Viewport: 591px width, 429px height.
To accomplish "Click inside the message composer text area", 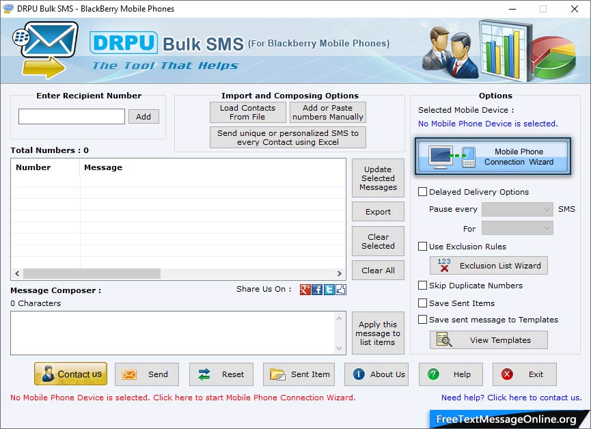I will 174,333.
